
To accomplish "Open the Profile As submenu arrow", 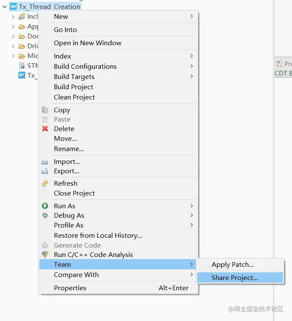I will [x=192, y=225].
